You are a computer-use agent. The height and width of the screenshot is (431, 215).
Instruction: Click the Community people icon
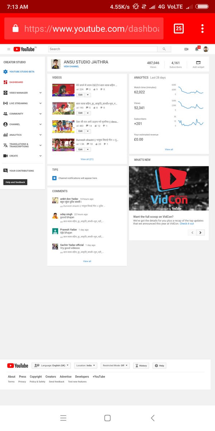5,113
